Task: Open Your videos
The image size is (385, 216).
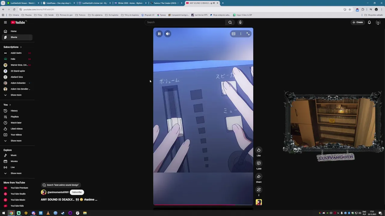Action: 17,135
